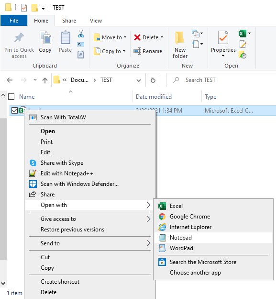Viewport: 276px width, 299px height.
Task: Click the Rename button in Organize group
Action: [148, 51]
